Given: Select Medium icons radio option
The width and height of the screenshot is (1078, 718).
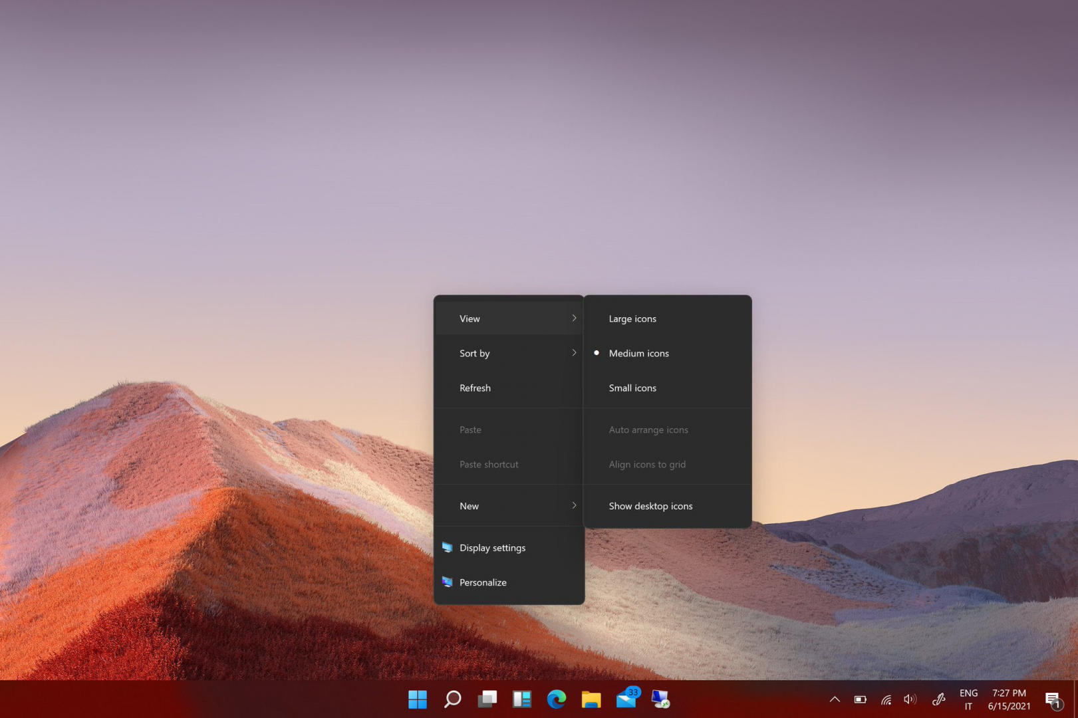Looking at the screenshot, I should click(x=638, y=353).
